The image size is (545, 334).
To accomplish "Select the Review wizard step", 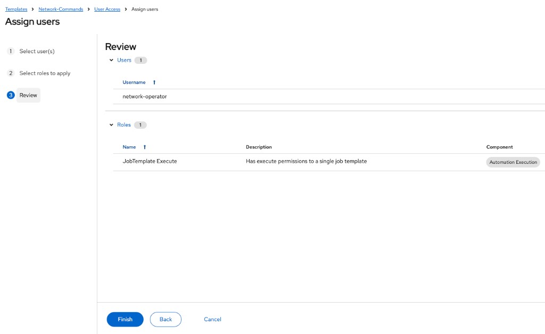I will coord(28,95).
